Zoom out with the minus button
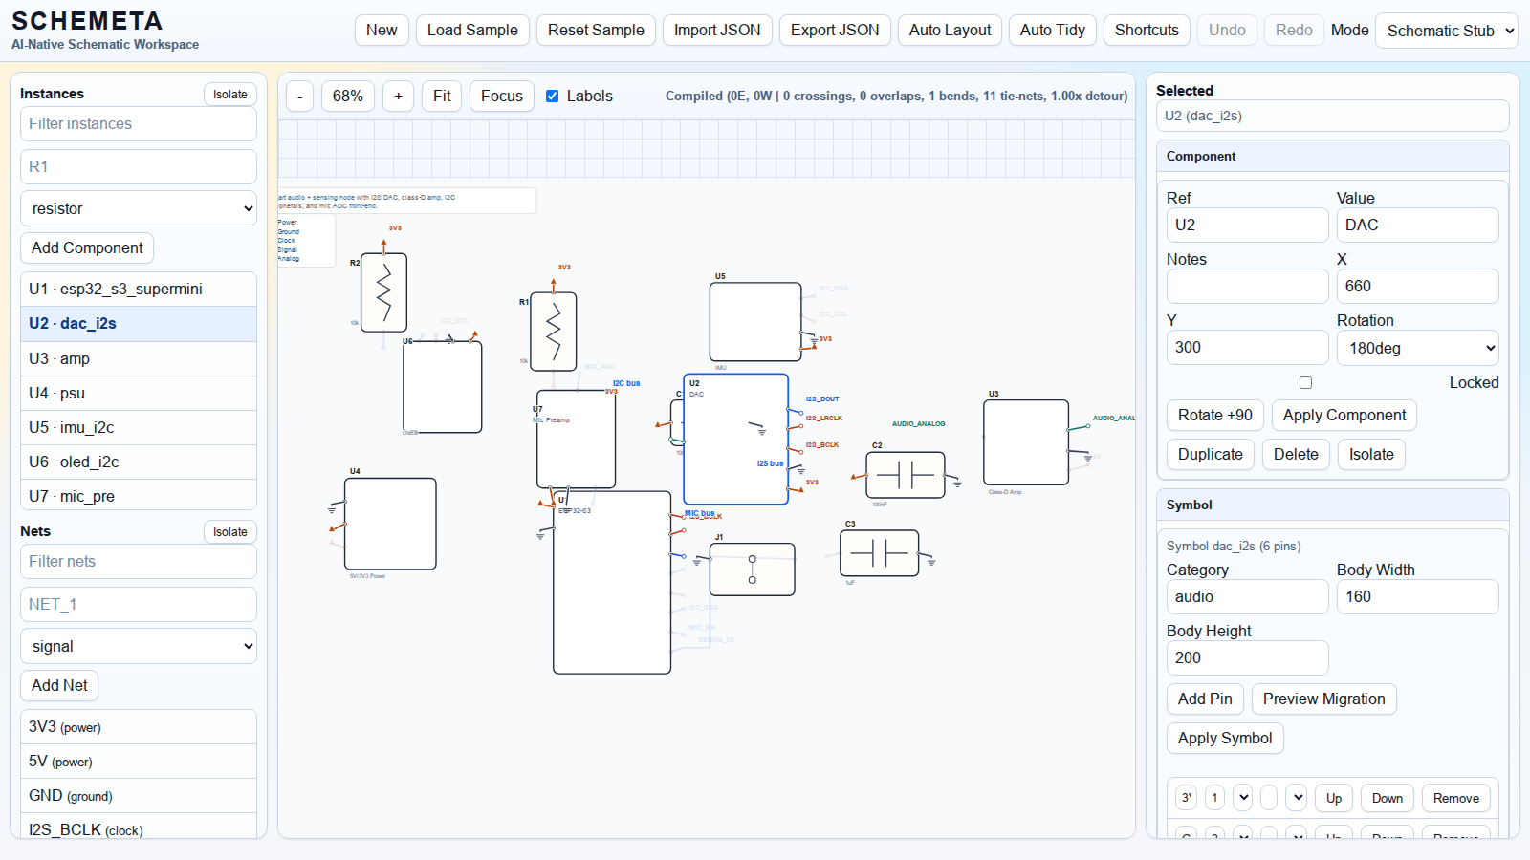Screen dimensions: 1530x860 300,97
